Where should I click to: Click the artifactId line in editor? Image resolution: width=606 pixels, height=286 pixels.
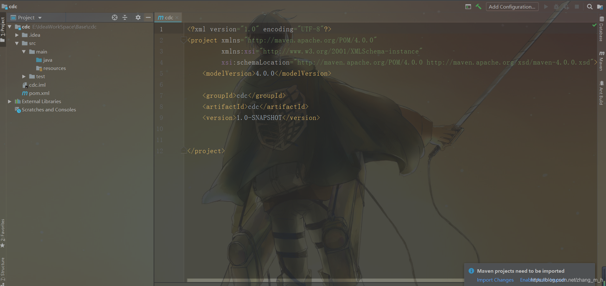255,107
